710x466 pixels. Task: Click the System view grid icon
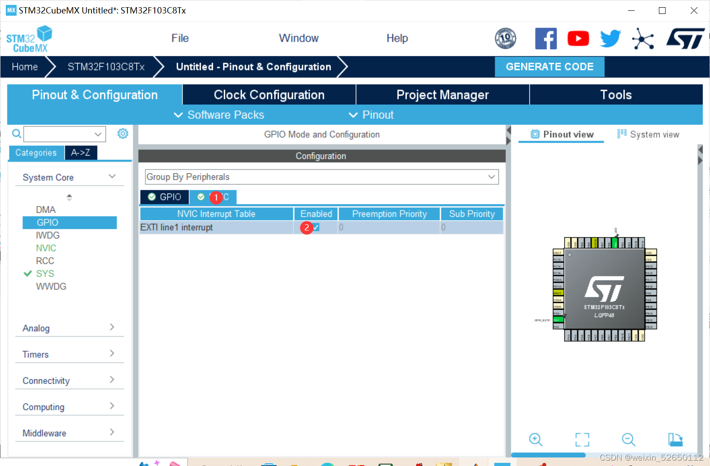click(x=622, y=134)
